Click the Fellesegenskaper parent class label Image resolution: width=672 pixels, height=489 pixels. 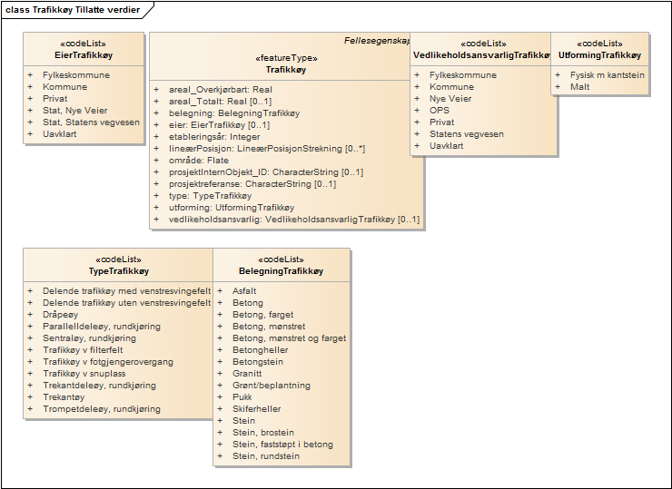tap(377, 42)
